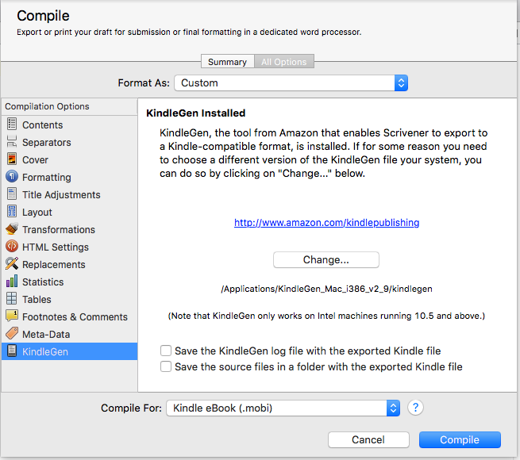520x460 pixels.
Task: Click the help question mark button
Action: (x=415, y=408)
